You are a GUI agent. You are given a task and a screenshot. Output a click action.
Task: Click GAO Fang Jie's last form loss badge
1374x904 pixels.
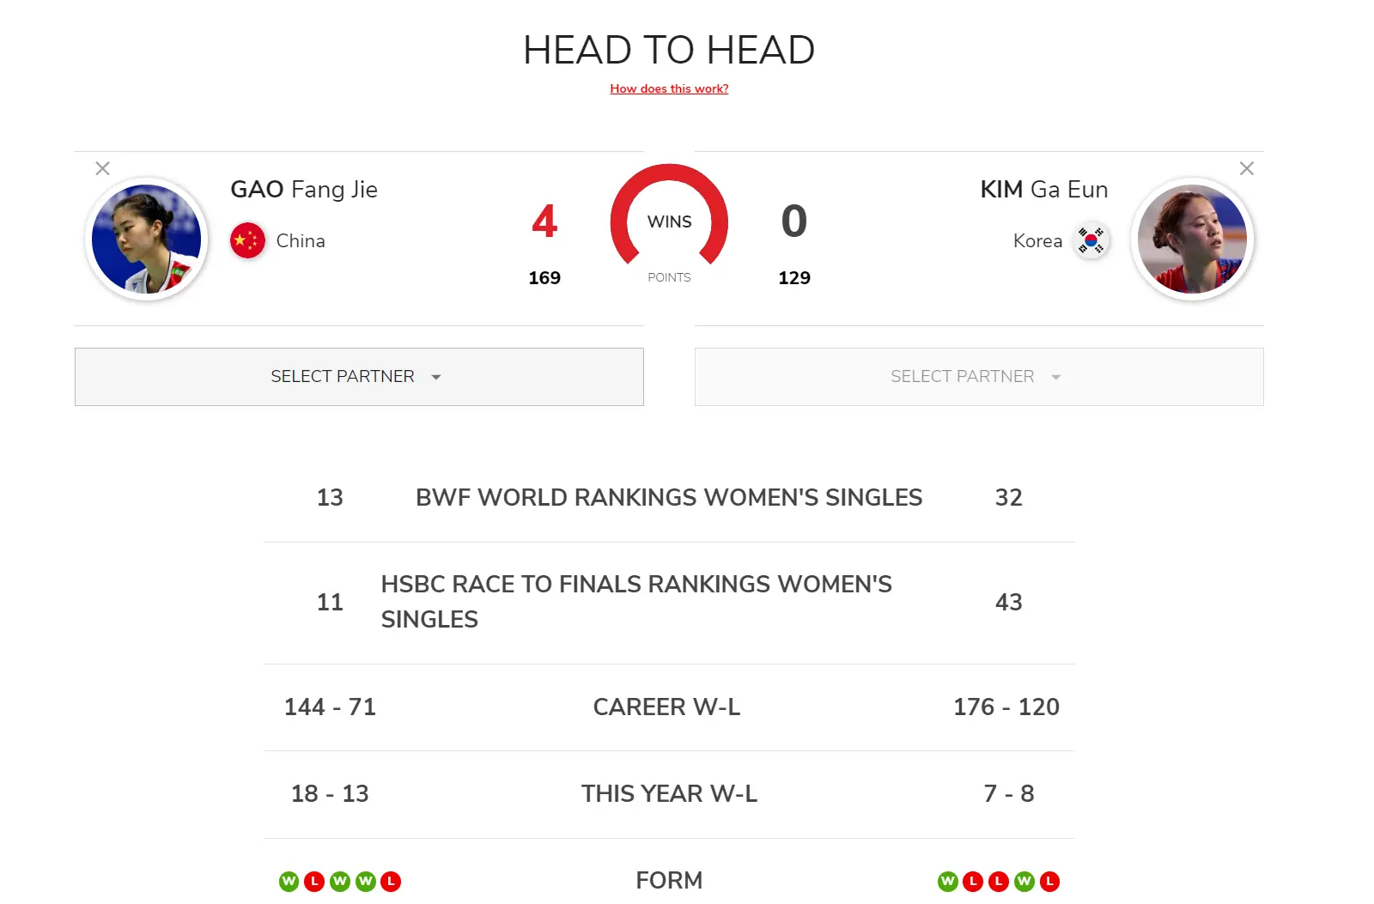[391, 882]
